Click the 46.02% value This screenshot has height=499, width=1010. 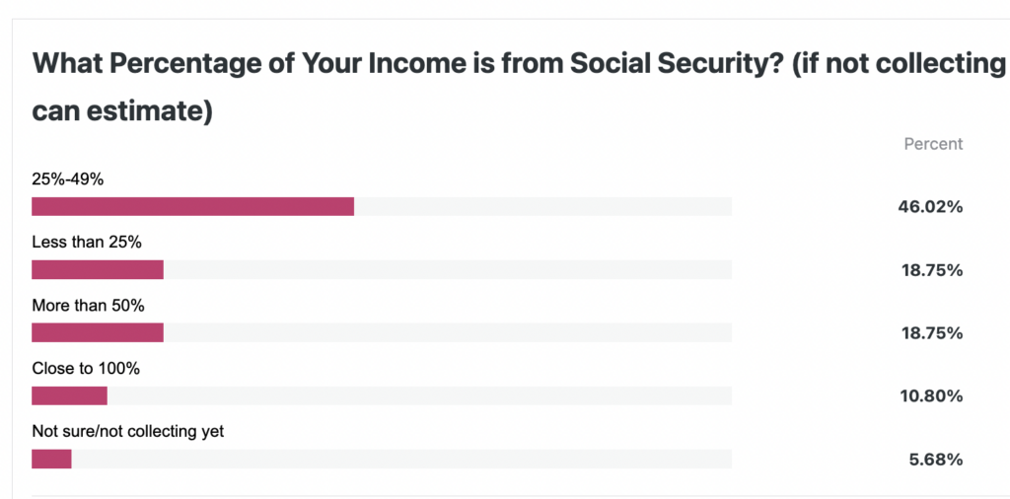930,207
